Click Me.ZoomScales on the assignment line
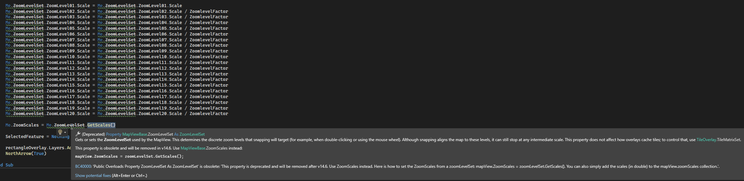This screenshot has width=744, height=181. tap(22, 125)
